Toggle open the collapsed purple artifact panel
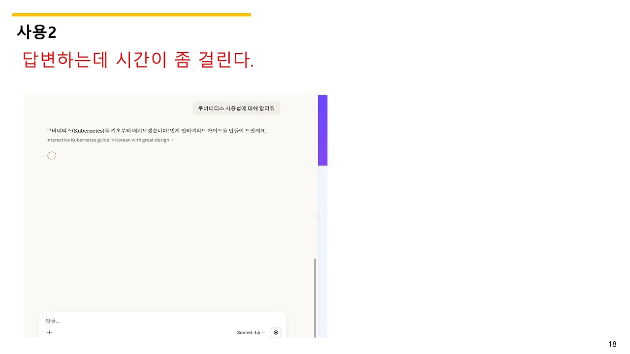This screenshot has height=354, width=630. click(322, 129)
